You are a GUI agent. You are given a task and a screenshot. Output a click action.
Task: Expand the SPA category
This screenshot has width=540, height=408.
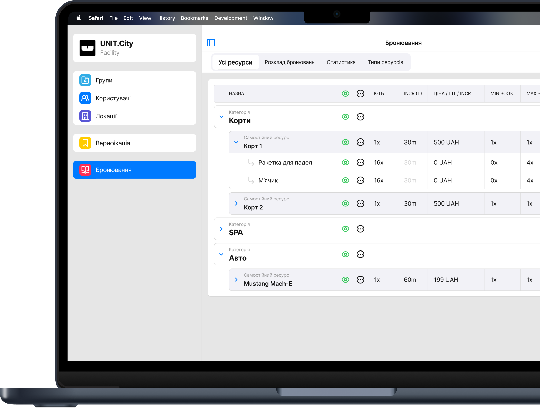(221, 229)
